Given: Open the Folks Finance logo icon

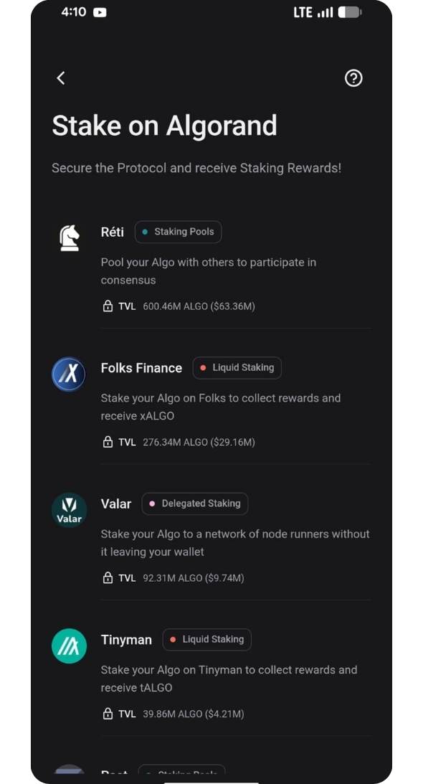Looking at the screenshot, I should [69, 374].
